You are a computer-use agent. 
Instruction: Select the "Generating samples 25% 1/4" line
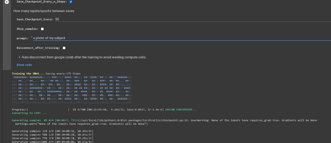tap(52, 131)
